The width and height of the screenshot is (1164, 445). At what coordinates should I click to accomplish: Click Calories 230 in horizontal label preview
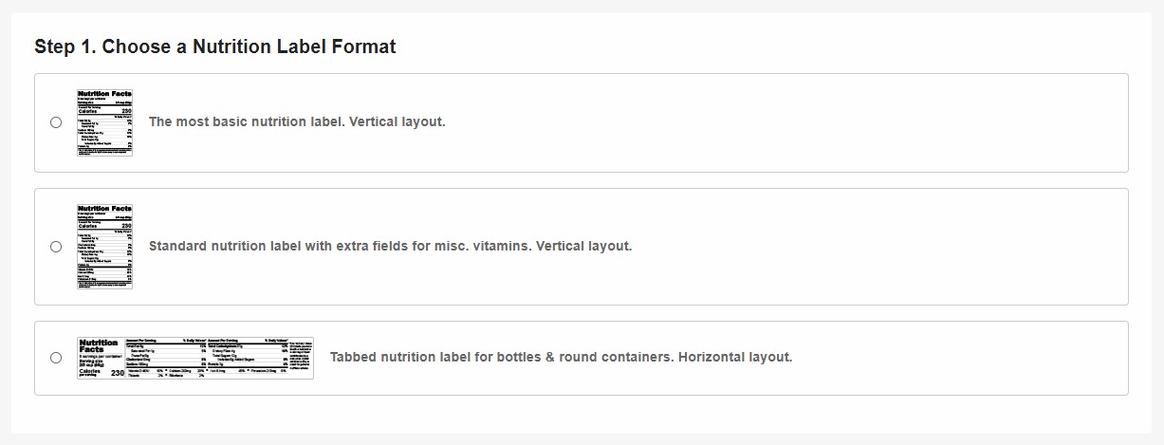[x=102, y=373]
